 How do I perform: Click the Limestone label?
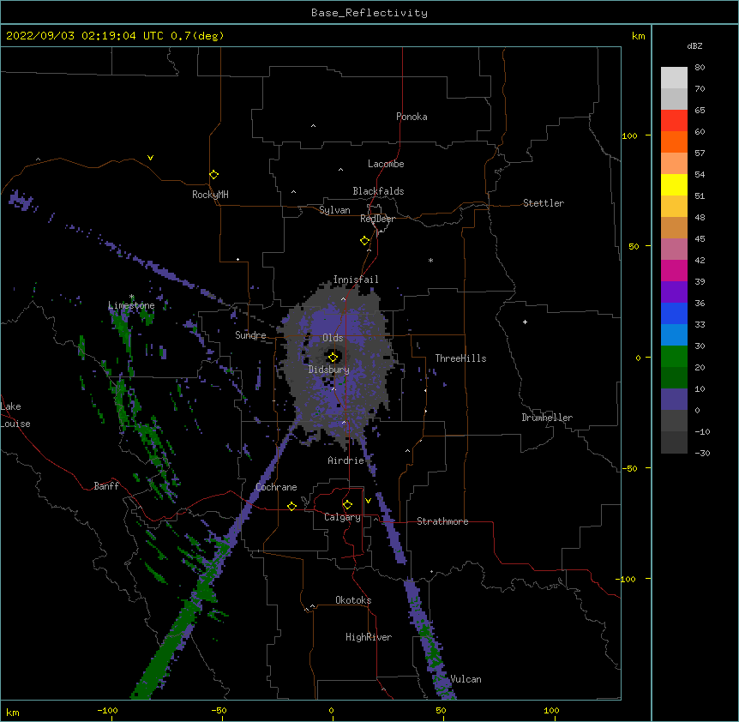[x=131, y=305]
